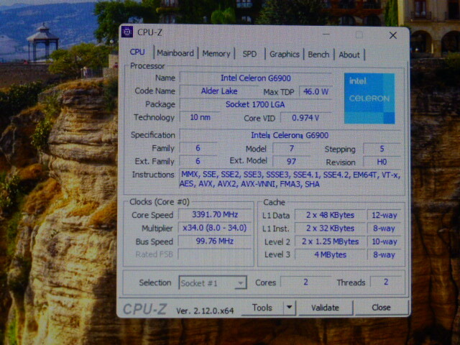Click the Tools button
460x345 pixels.
(x=262, y=308)
